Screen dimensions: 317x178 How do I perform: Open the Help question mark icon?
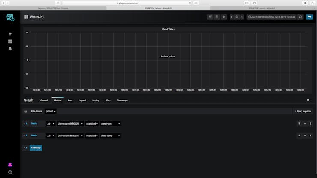pyautogui.click(x=10, y=172)
